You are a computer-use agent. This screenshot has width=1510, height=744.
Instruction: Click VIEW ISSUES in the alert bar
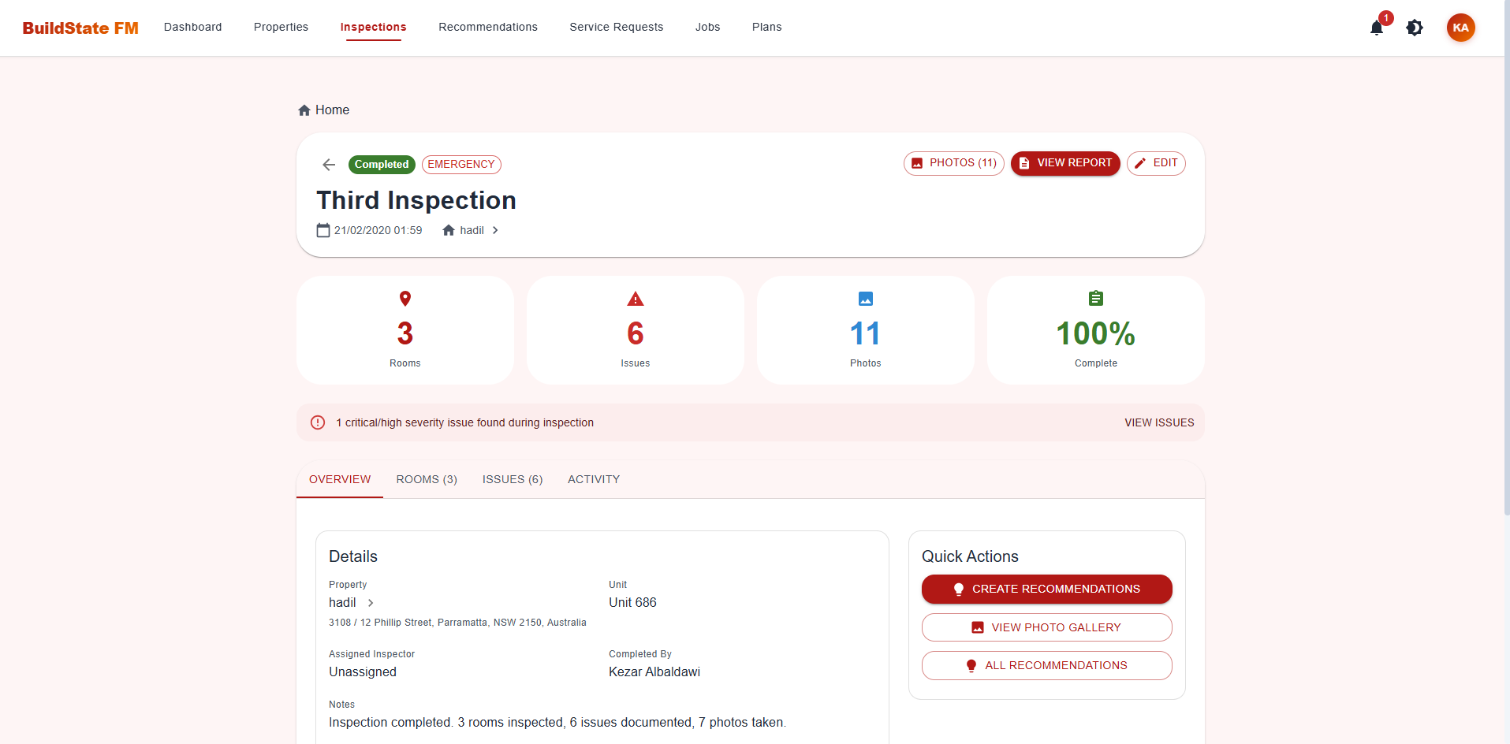coord(1159,422)
